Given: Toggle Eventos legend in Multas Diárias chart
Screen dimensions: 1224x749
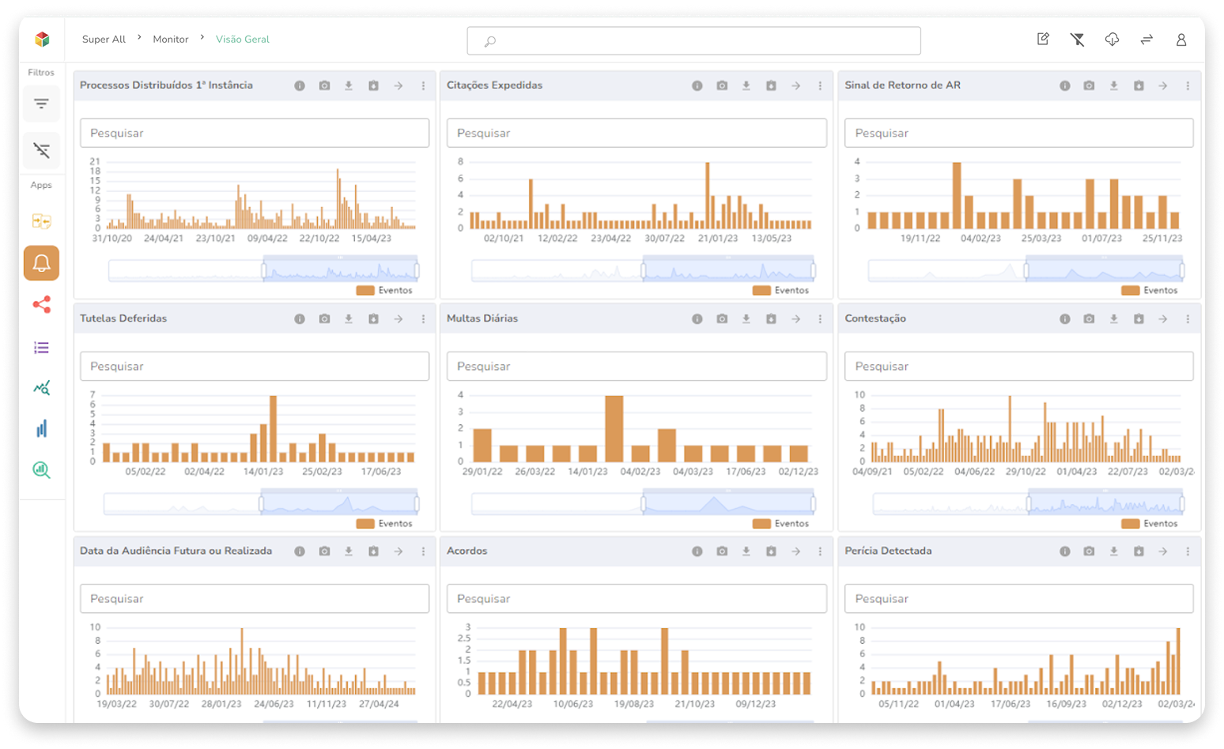Looking at the screenshot, I should 780,523.
